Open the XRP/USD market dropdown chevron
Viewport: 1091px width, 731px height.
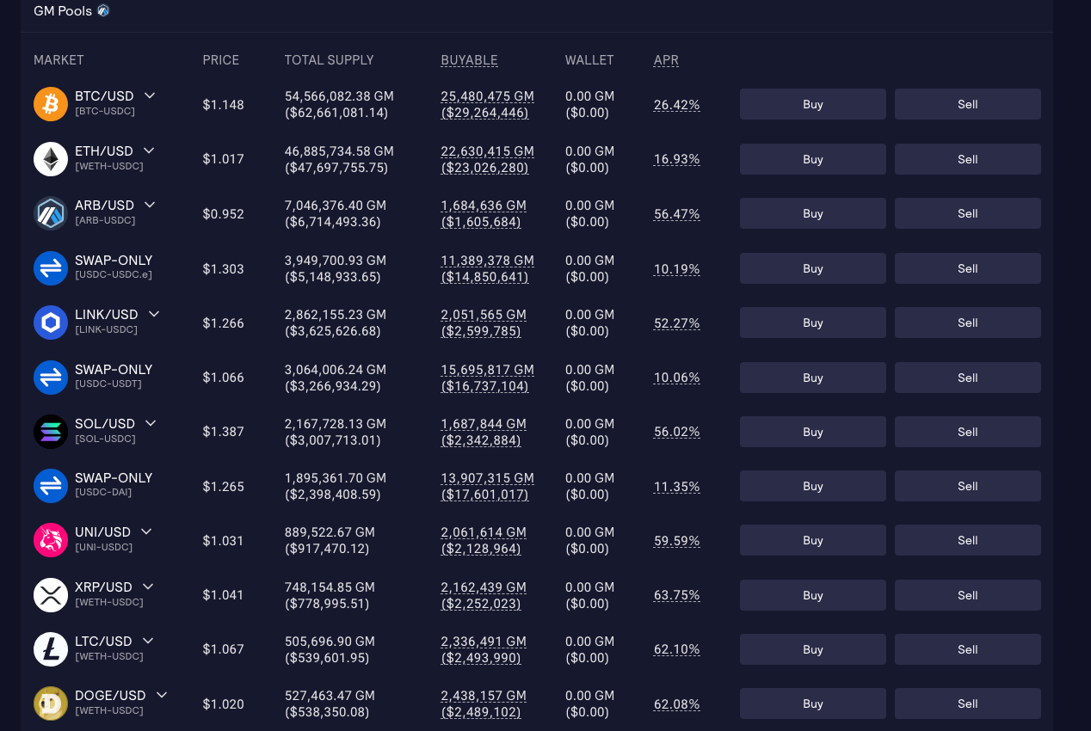148,587
